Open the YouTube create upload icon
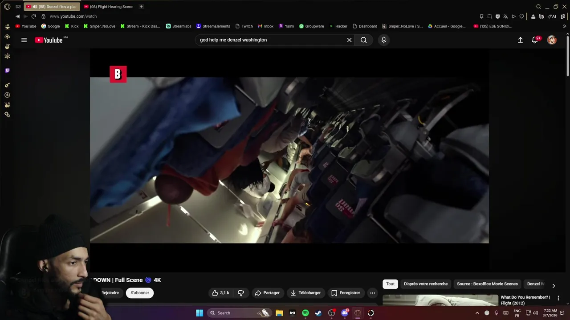The width and height of the screenshot is (570, 320). (520, 40)
